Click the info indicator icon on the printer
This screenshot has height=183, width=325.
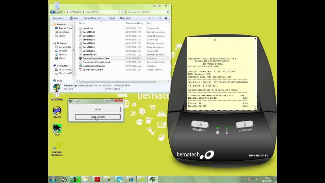227,132
